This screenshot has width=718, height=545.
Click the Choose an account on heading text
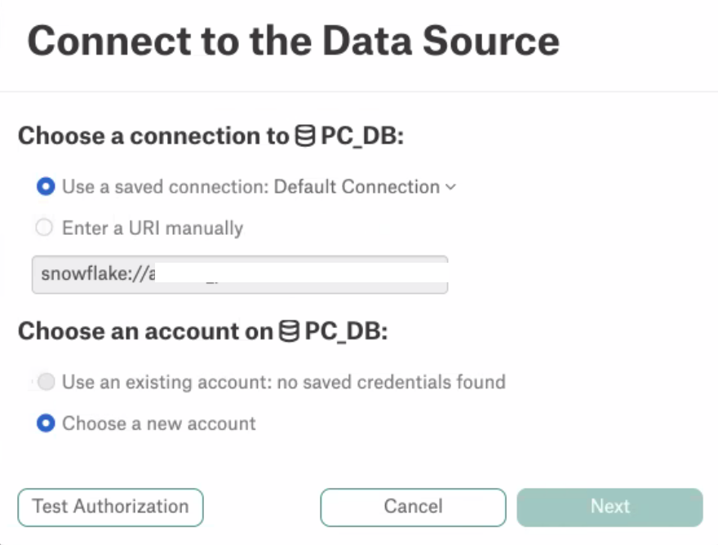pos(145,331)
